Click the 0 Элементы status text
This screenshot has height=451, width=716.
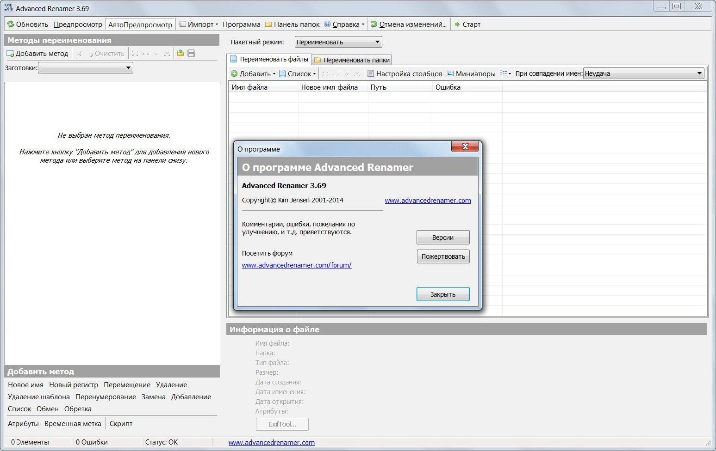click(30, 442)
